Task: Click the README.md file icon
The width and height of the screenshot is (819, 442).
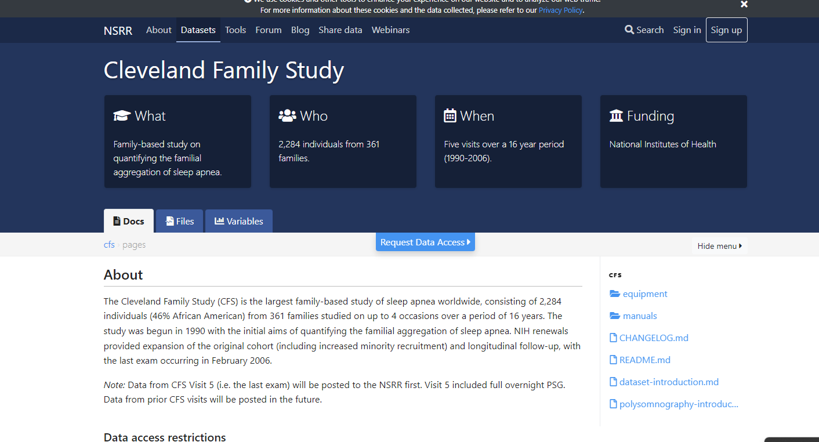Action: [x=613, y=360]
